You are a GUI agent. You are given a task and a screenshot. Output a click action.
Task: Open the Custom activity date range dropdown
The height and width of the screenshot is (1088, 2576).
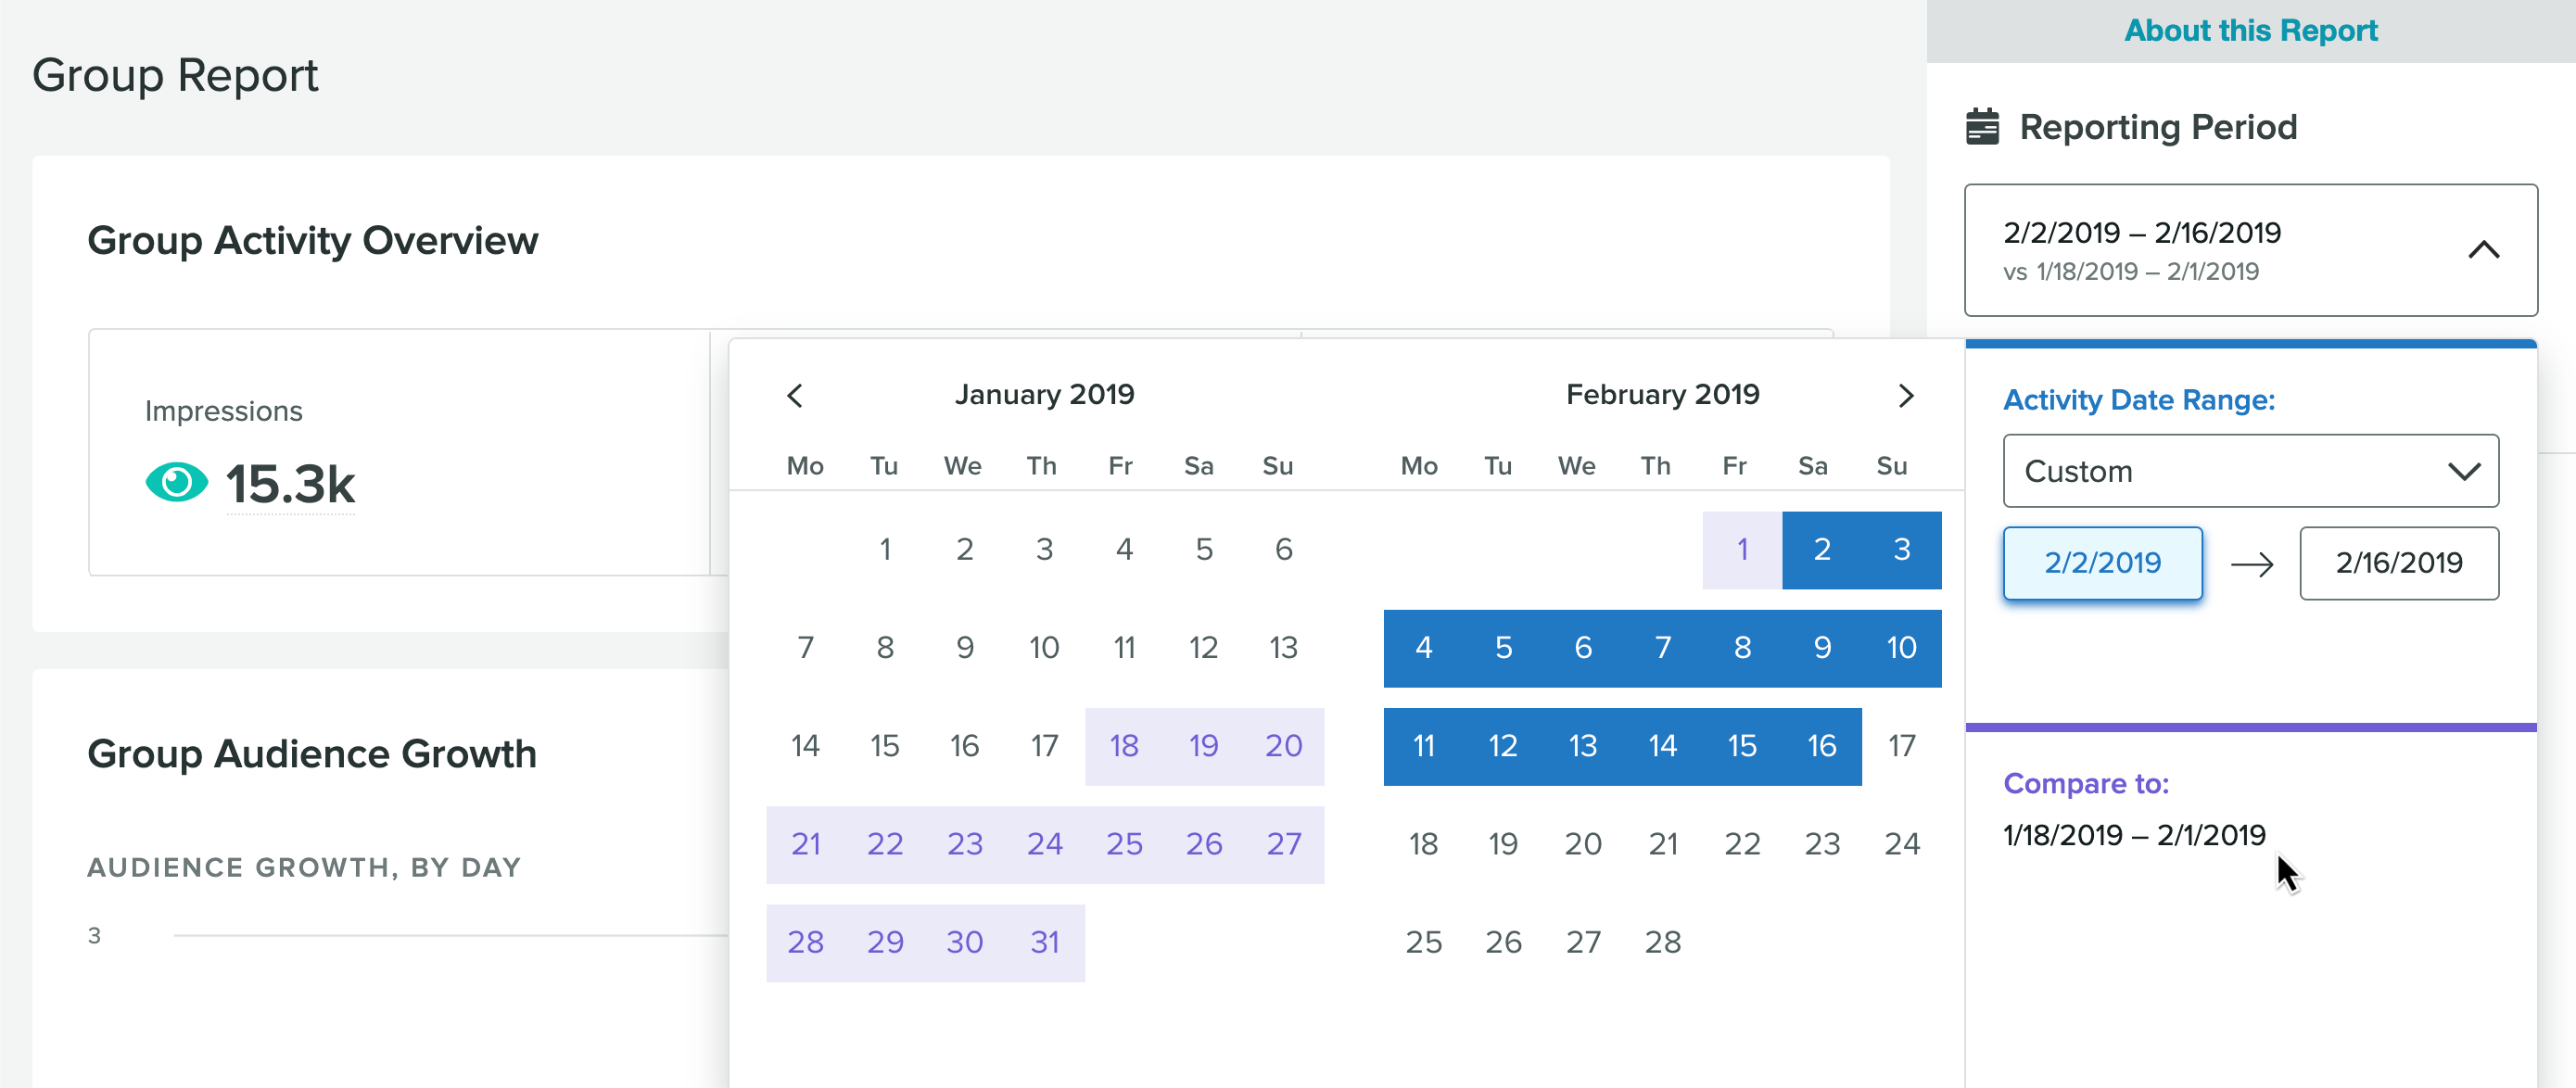[2251, 471]
